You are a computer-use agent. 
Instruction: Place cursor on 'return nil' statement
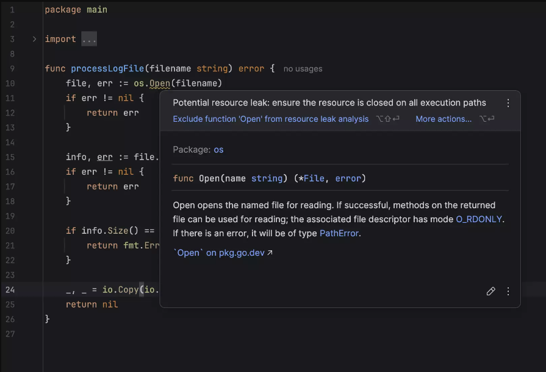tap(92, 304)
